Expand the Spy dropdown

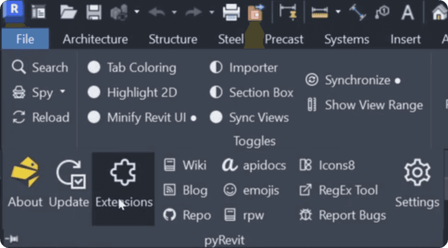[x=62, y=91]
